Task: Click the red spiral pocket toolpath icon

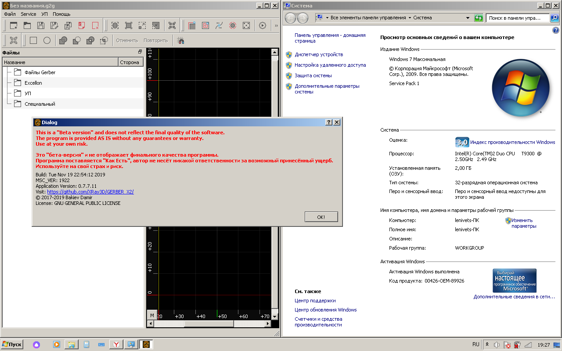Action: tap(205, 25)
